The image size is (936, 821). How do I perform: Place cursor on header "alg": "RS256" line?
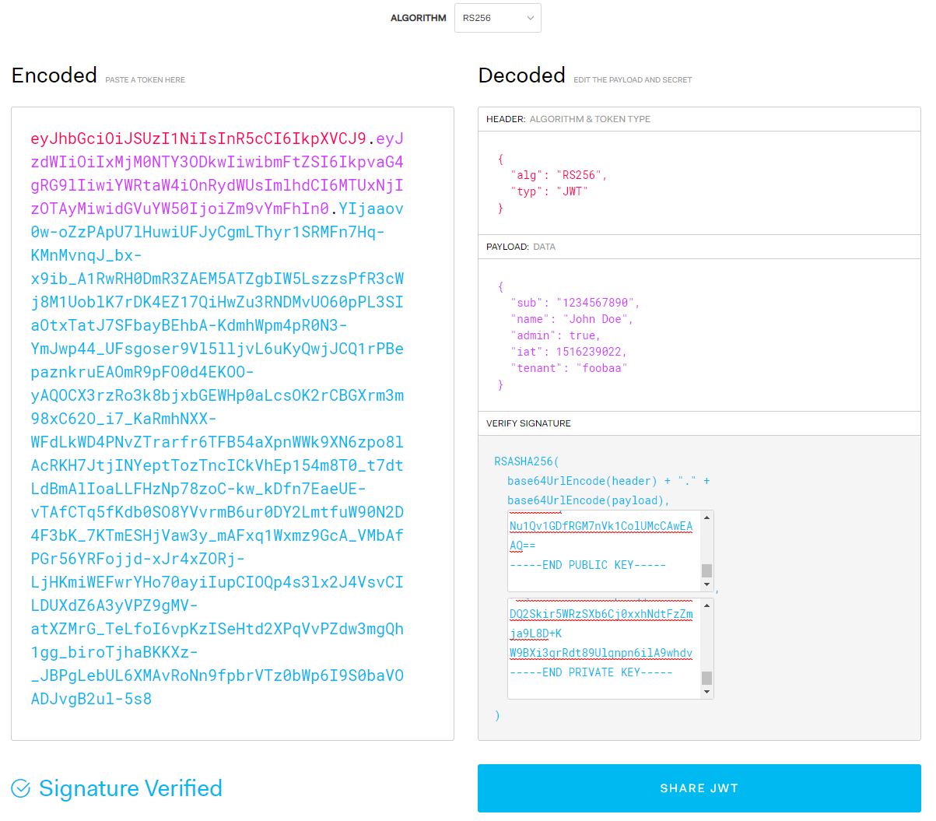[558, 175]
